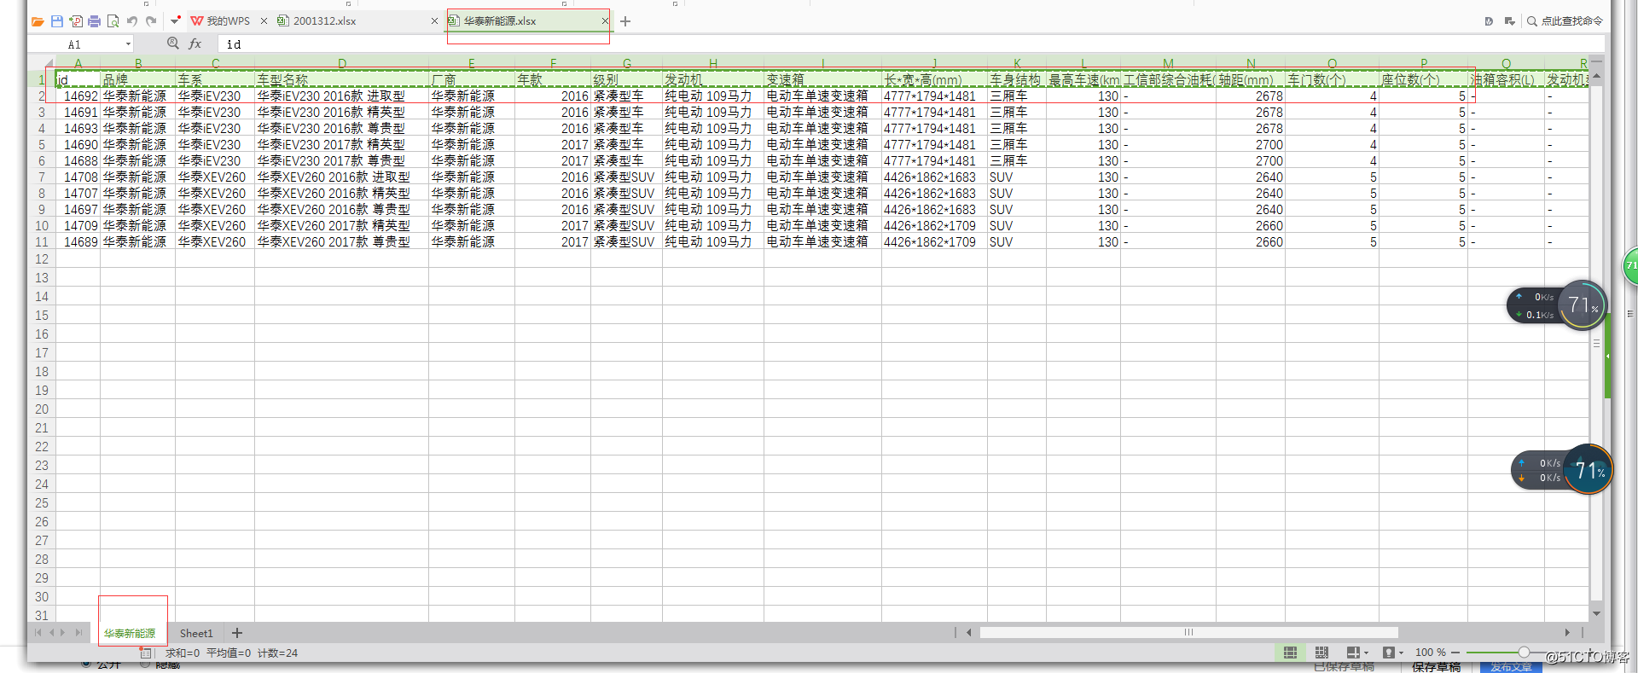The image size is (1638, 673).
Task: Click the 品牌 header cell
Action: point(137,80)
